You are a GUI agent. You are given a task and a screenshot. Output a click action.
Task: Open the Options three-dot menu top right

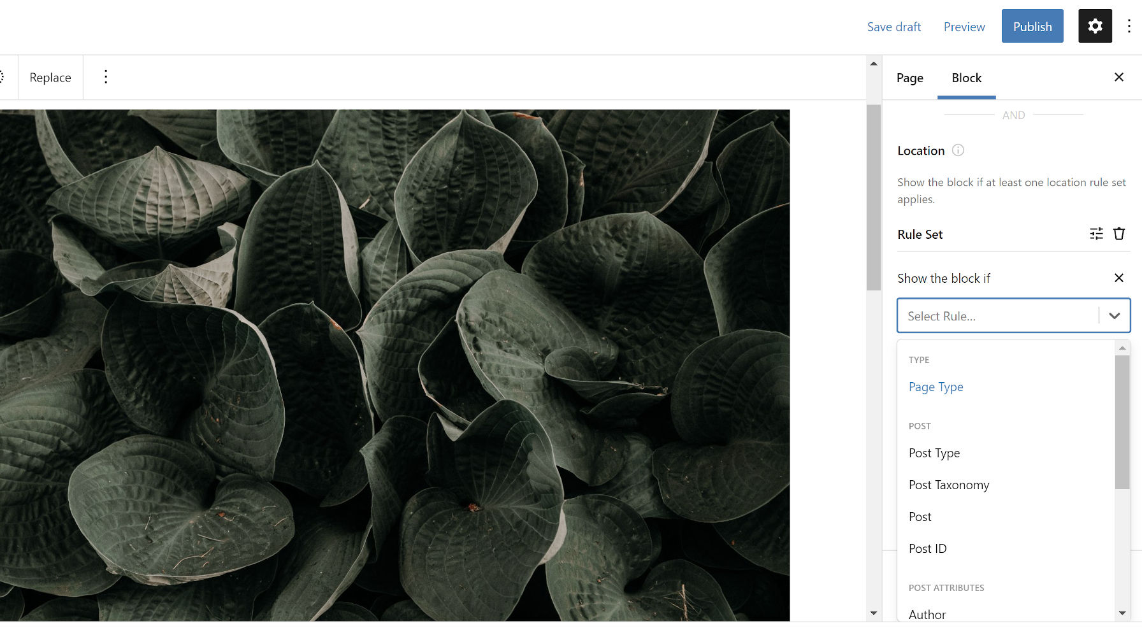[1129, 26]
